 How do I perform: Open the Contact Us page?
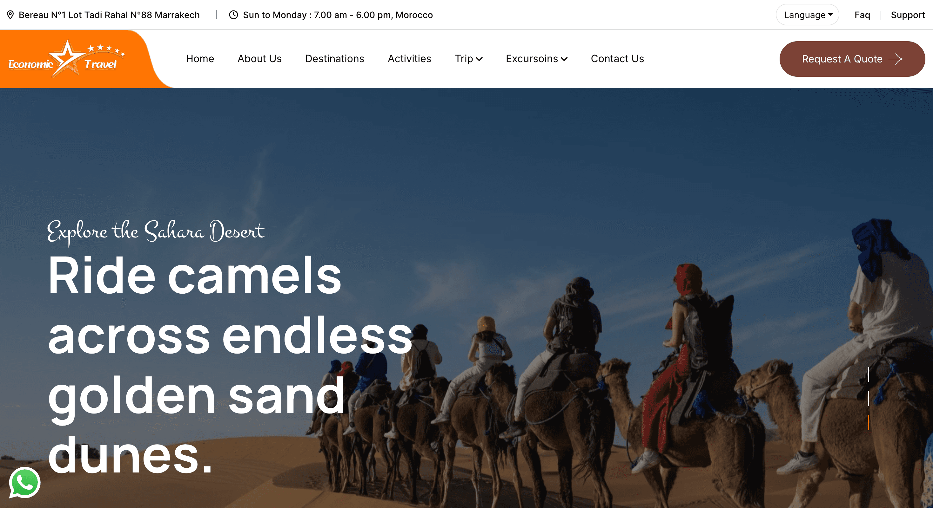tap(617, 59)
